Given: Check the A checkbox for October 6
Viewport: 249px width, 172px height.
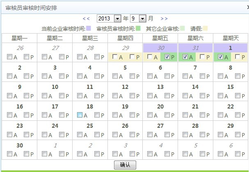Looking at the screenshot, I should pyautogui.click(x=220, y=154).
